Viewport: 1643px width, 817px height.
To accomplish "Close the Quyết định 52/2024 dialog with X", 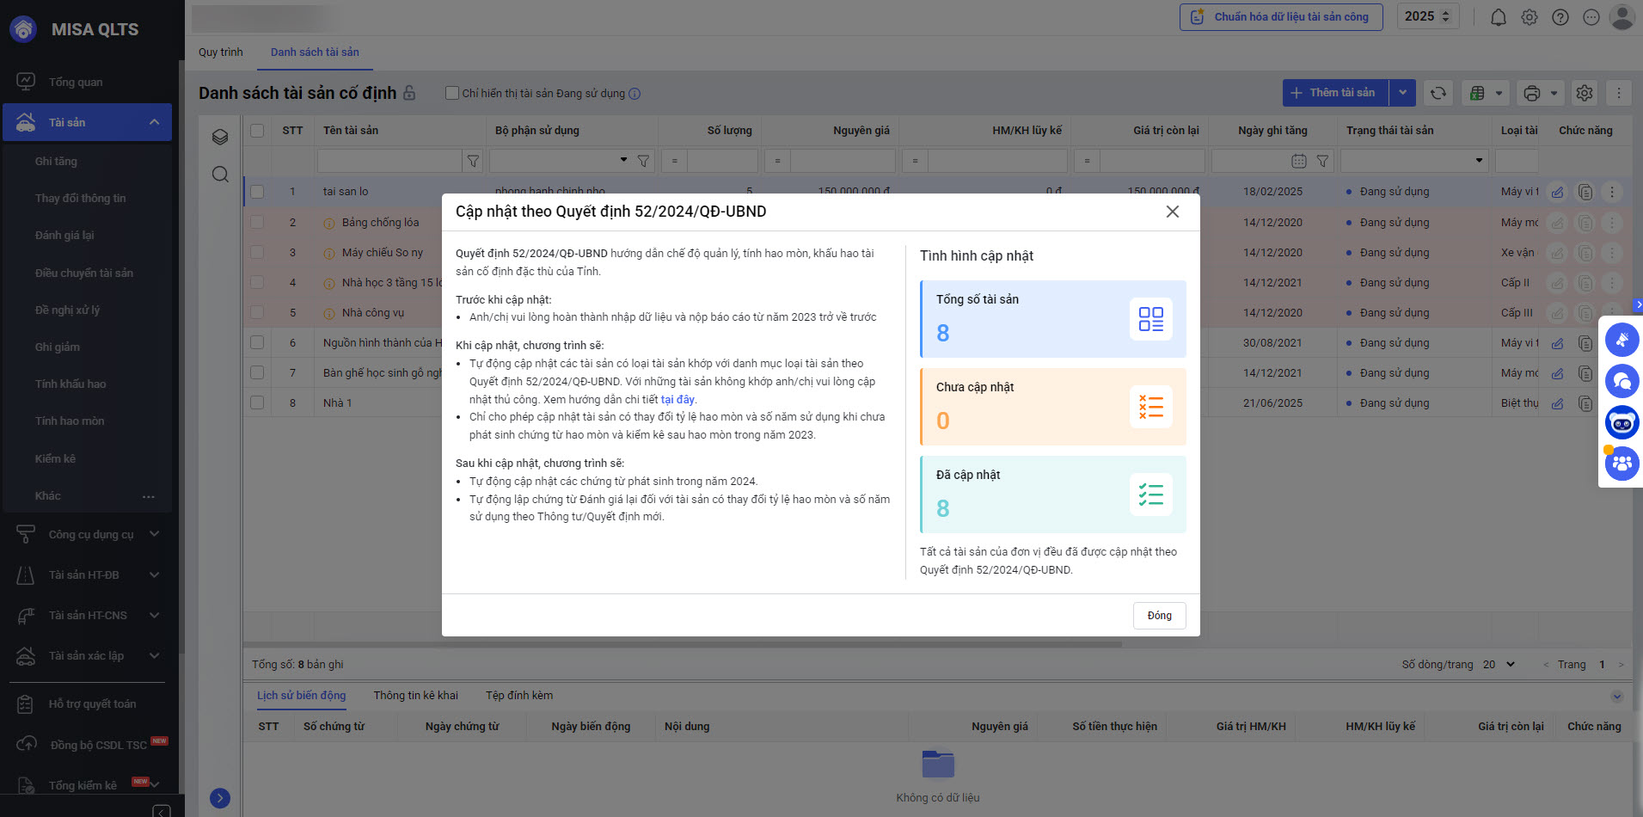I will point(1172,212).
